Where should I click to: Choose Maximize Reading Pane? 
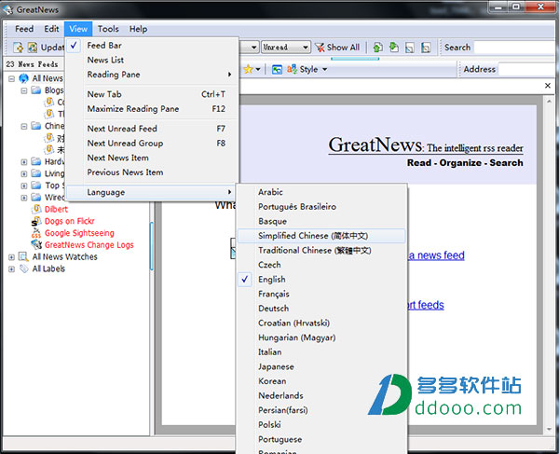coord(152,109)
